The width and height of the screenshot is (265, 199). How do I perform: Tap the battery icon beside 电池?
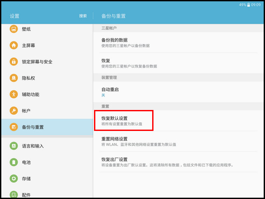(x=14, y=162)
